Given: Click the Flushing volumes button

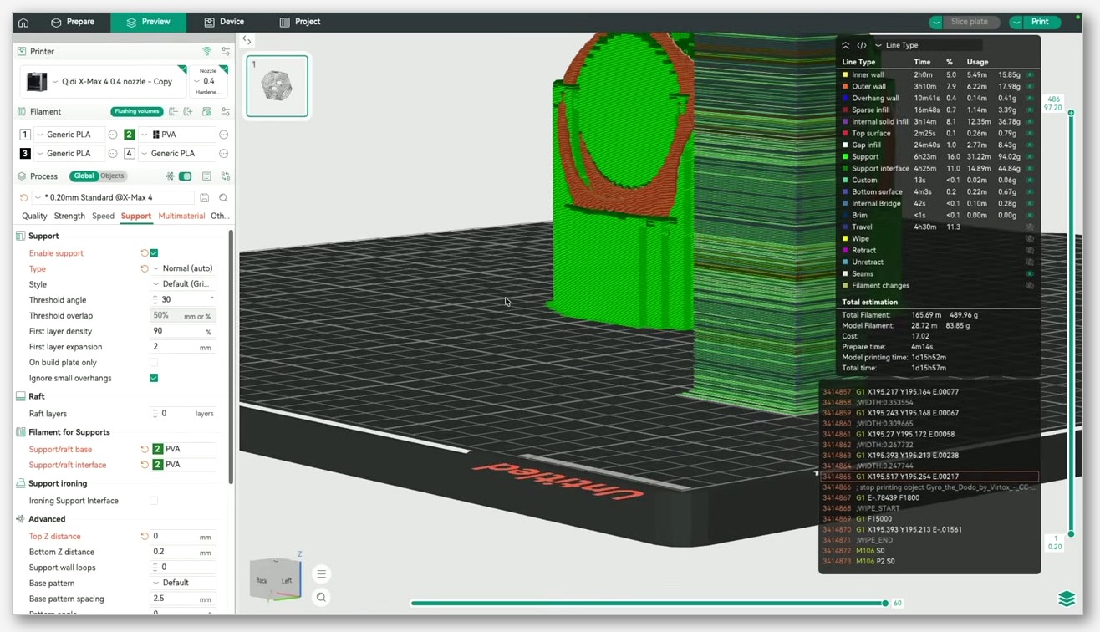Looking at the screenshot, I should pyautogui.click(x=137, y=111).
